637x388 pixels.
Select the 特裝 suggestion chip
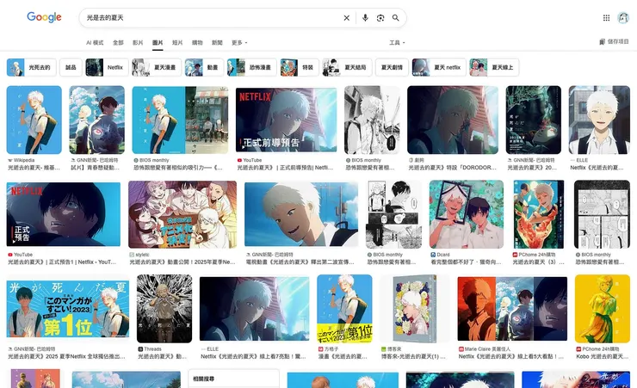(300, 67)
